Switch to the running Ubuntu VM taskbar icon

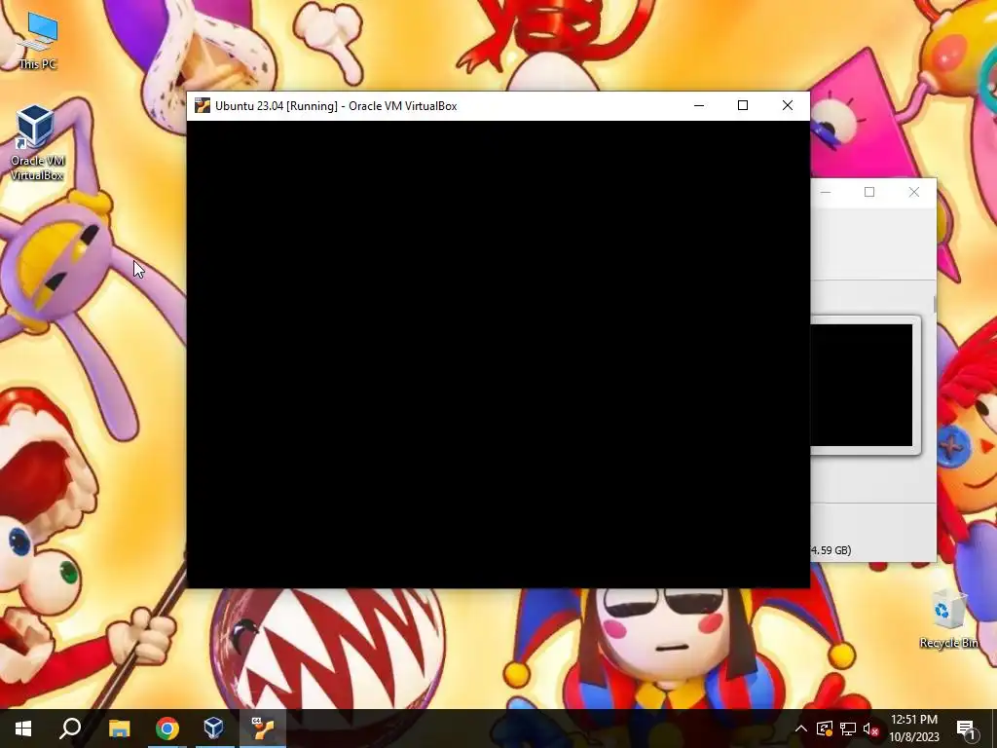point(263,729)
